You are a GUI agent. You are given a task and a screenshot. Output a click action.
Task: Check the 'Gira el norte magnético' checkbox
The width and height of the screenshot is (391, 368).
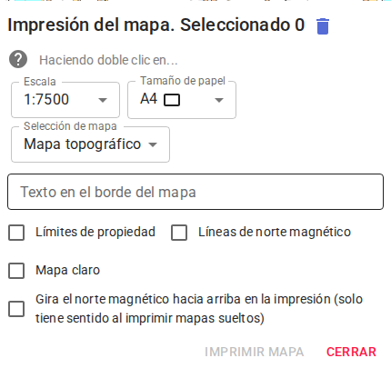point(16,309)
